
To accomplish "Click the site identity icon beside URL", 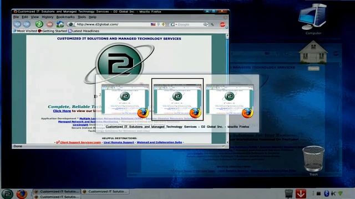I will coord(71,24).
